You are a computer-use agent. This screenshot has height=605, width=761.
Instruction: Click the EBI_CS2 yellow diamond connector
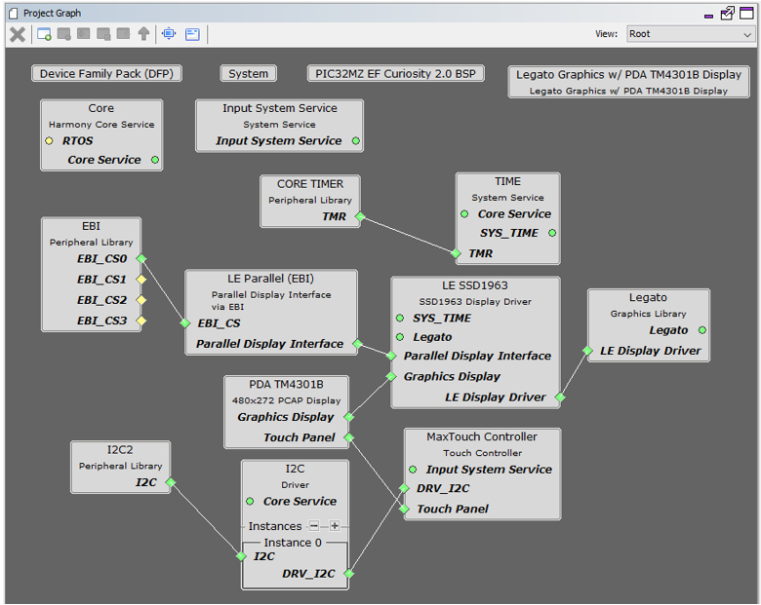[141, 300]
